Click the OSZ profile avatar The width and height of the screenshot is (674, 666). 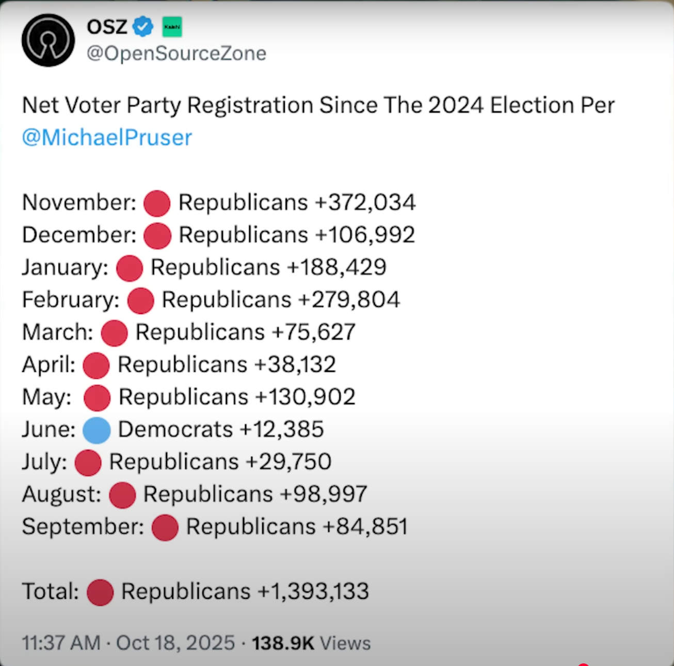(48, 40)
